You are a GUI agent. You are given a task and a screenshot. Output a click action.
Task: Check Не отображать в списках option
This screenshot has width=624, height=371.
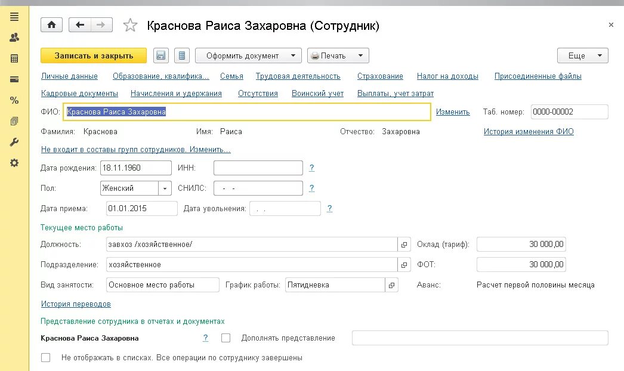pyautogui.click(x=46, y=357)
